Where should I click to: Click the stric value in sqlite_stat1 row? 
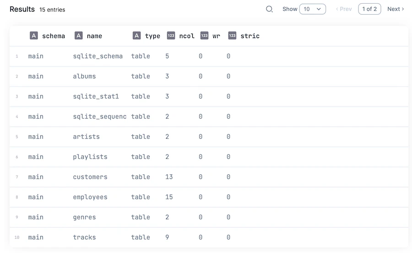tap(228, 97)
